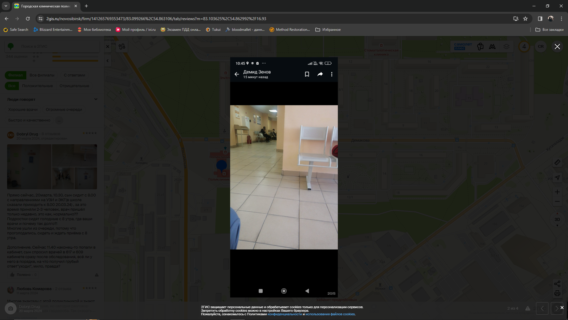Print the map using the printer icon

coord(557,293)
